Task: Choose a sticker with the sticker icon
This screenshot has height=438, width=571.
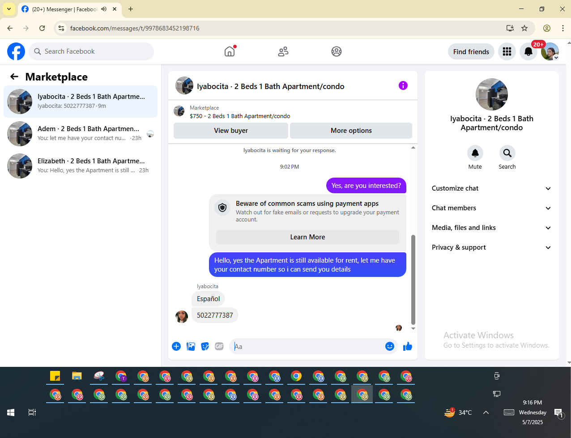Action: (x=205, y=346)
